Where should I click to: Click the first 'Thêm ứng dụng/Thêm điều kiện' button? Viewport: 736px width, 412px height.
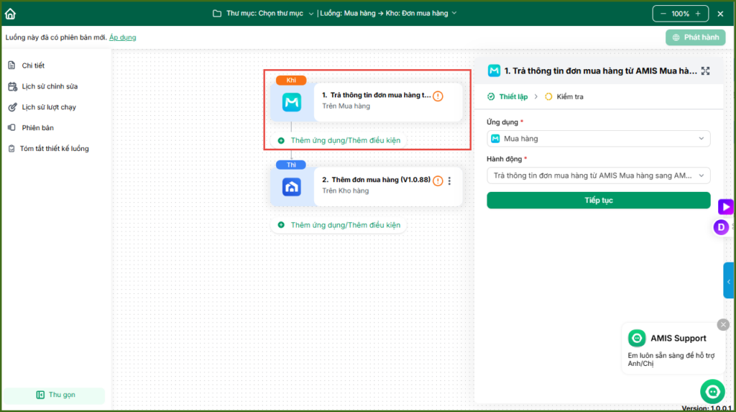[x=339, y=140]
